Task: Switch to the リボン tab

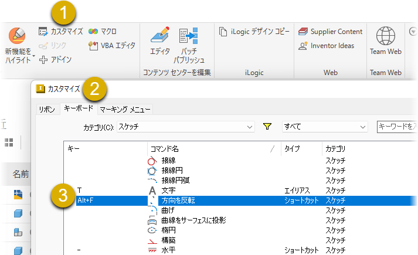Action: pos(47,110)
